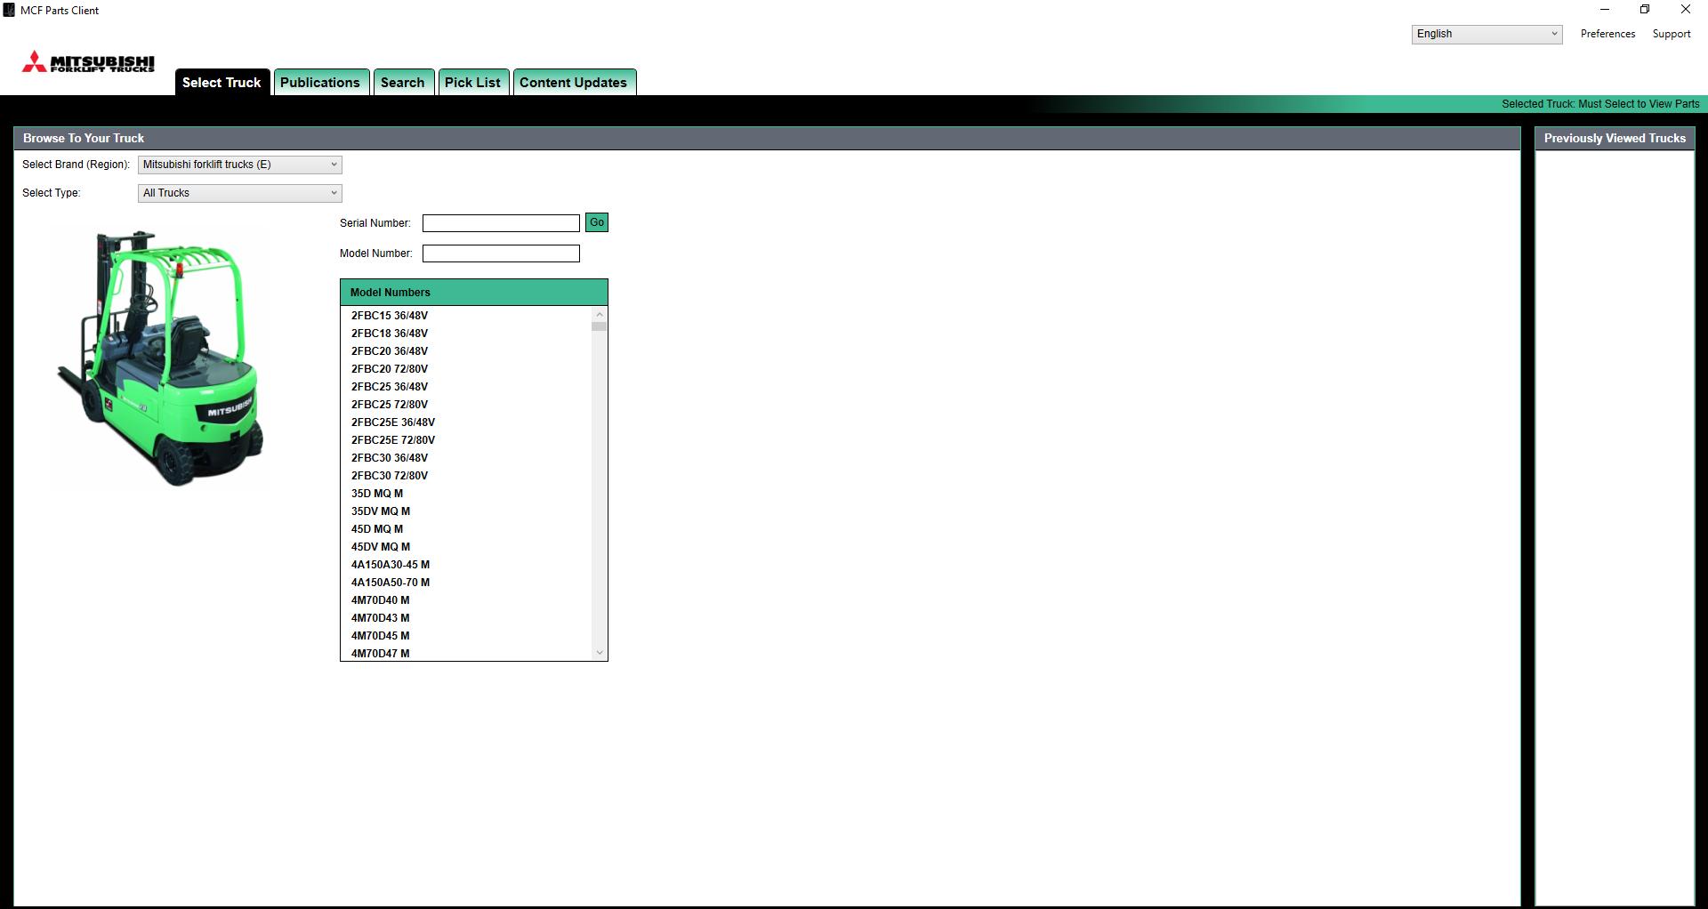Switch to the Select Truck tab
The width and height of the screenshot is (1708, 909).
[222, 82]
